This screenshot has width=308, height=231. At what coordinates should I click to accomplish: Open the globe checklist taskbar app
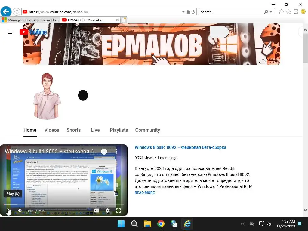(x=174, y=224)
